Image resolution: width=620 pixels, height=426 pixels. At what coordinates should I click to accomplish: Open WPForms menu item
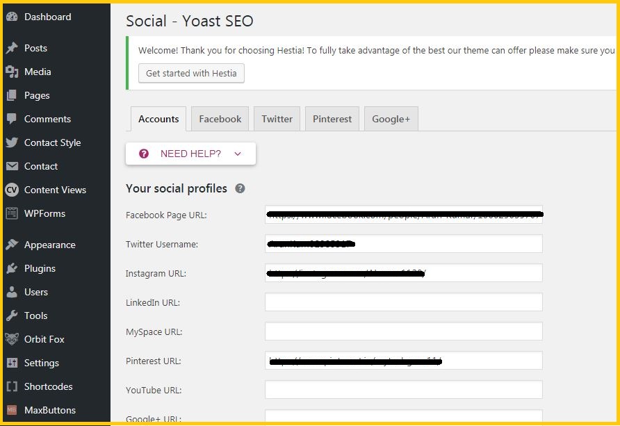click(56, 213)
